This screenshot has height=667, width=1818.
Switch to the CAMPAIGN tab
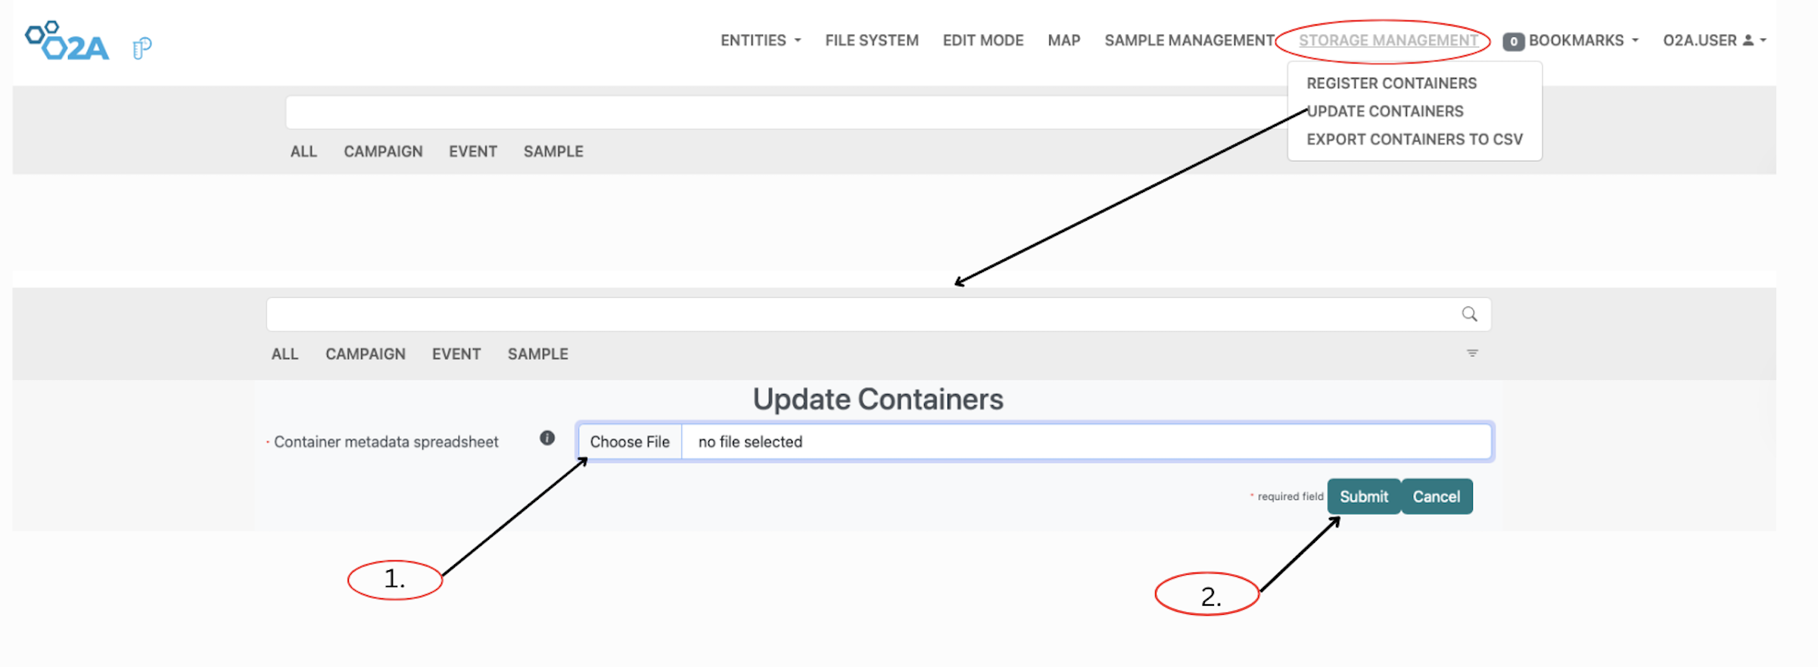(x=366, y=353)
